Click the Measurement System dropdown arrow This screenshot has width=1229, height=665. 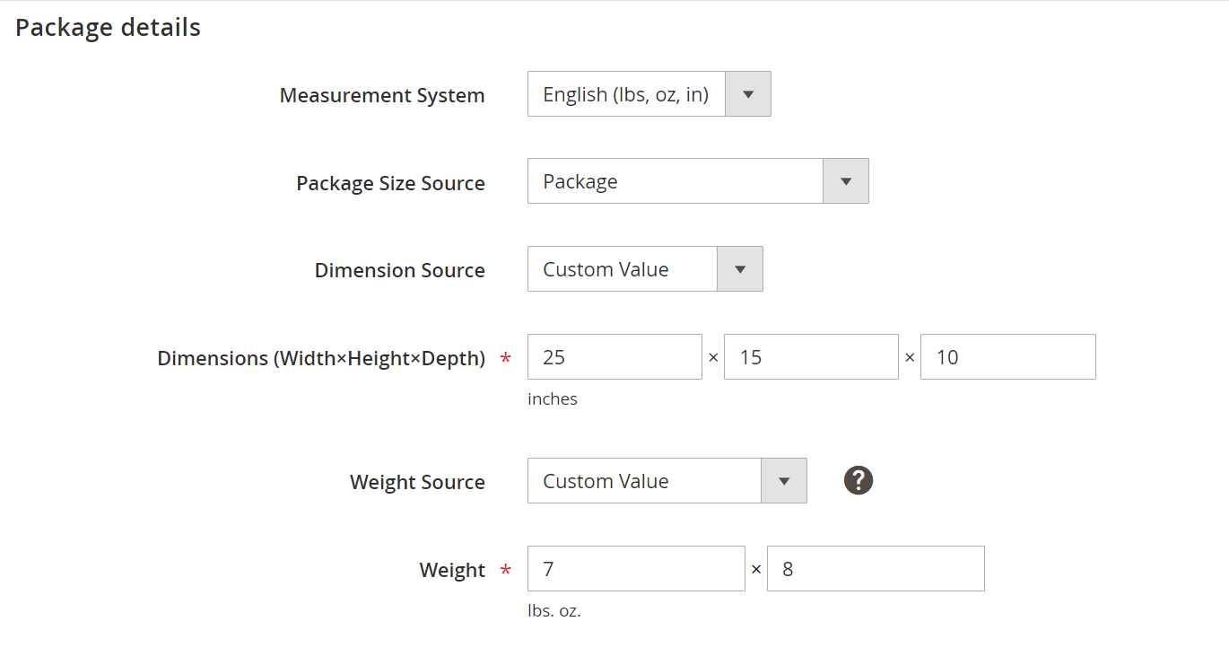748,93
